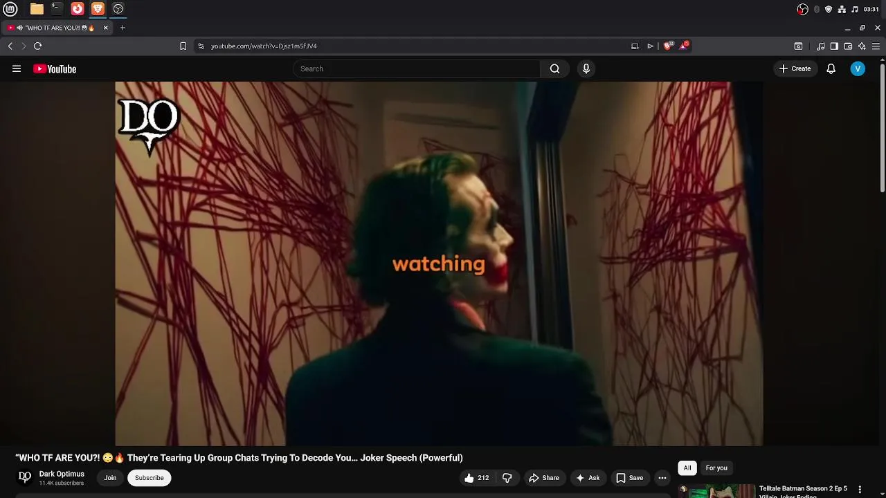Go forward to the next page
The image size is (886, 498).
point(24,46)
